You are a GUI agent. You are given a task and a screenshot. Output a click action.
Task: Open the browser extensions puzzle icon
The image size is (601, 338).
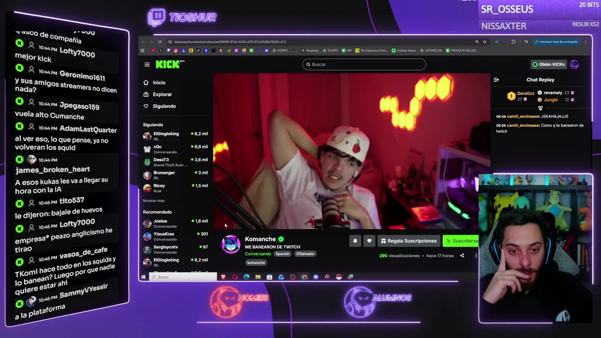[x=513, y=42]
